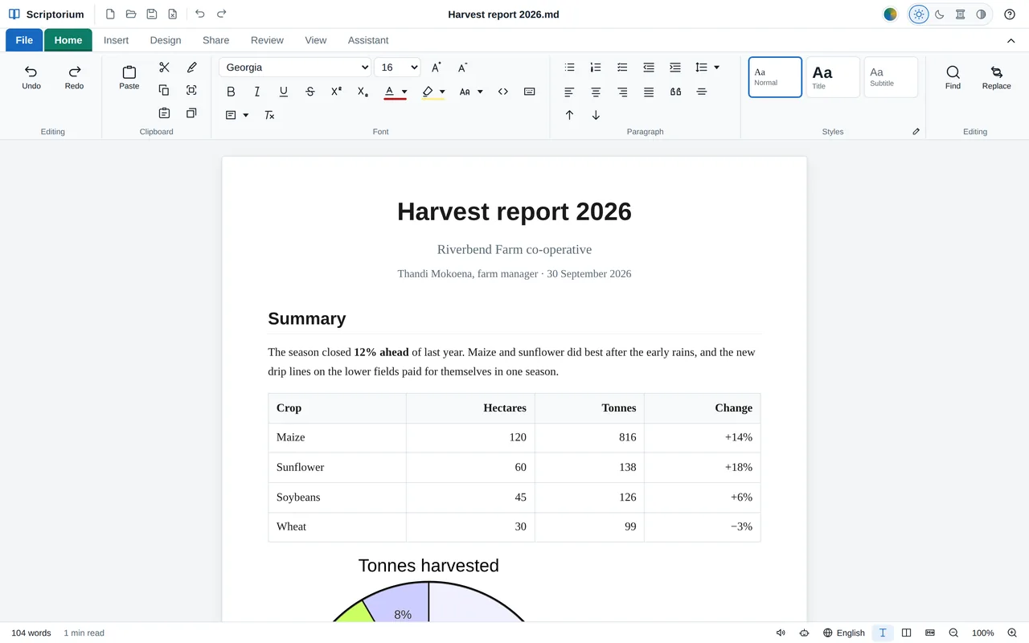The image size is (1029, 643).
Task: Increase paragraph indent
Action: click(x=675, y=68)
